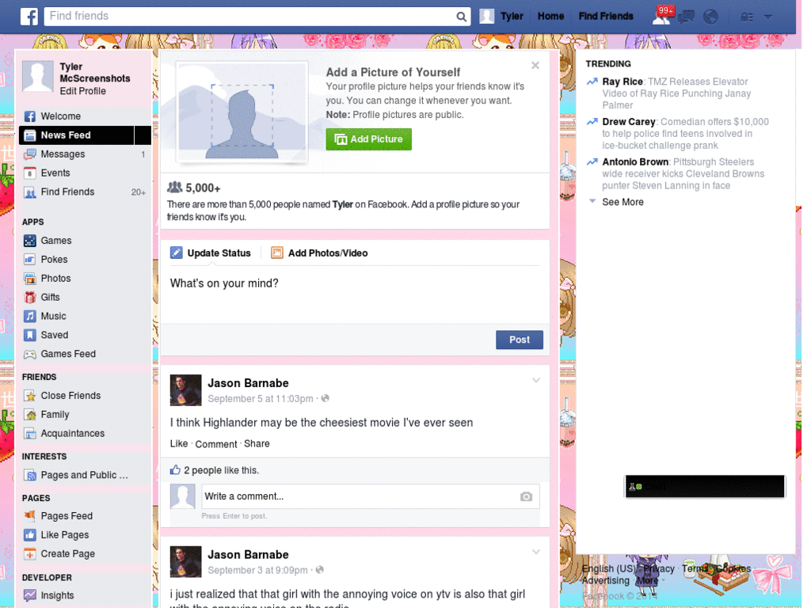Expand See More trending topics
Viewport: 811px width, 608px height.
tap(623, 202)
